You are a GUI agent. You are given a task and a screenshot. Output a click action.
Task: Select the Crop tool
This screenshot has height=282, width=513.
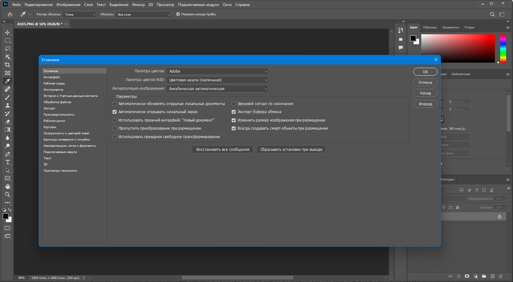pos(7,65)
